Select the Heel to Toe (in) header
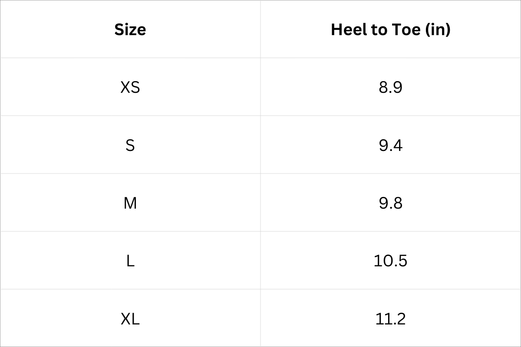Image resolution: width=521 pixels, height=347 pixels. (390, 29)
